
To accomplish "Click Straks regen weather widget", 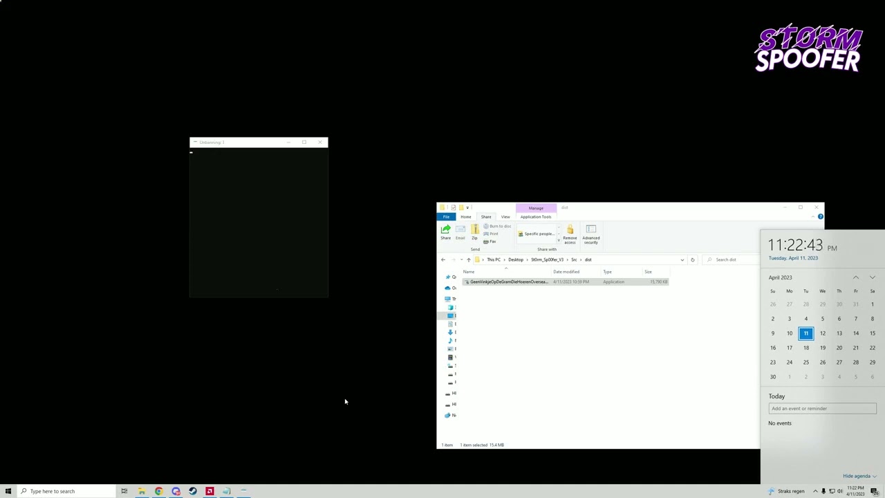I will click(787, 491).
